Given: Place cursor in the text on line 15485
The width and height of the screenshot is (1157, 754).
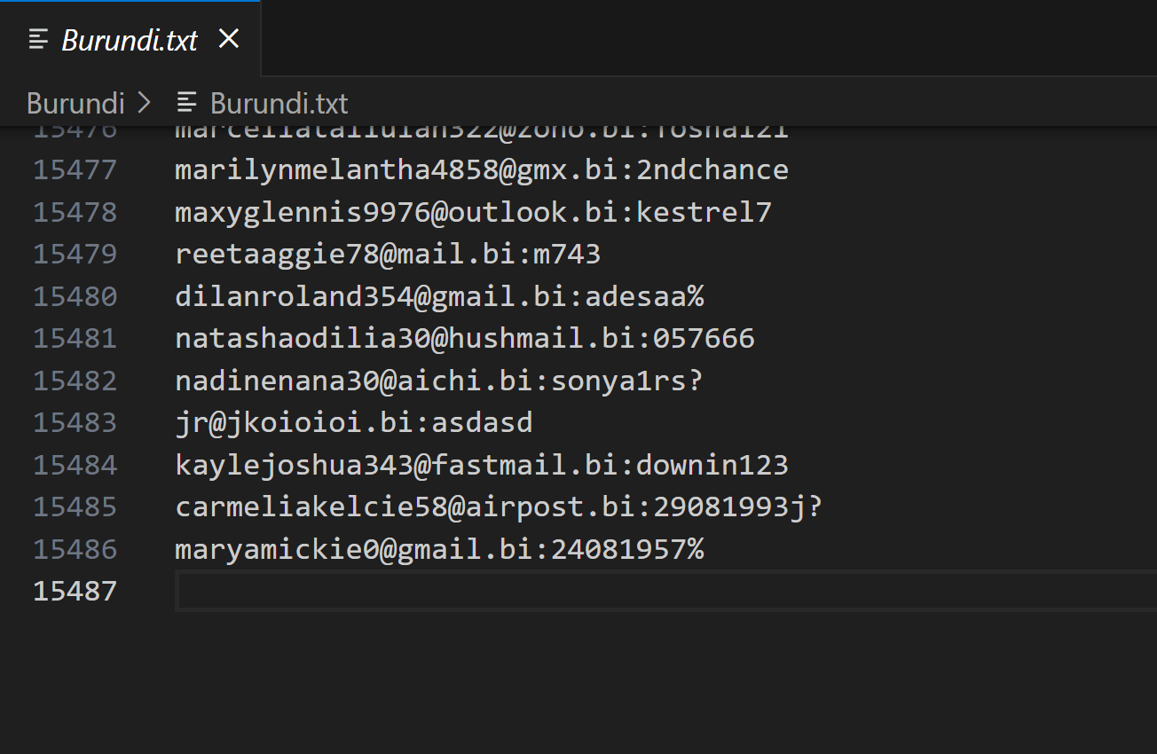Looking at the screenshot, I should [x=498, y=507].
